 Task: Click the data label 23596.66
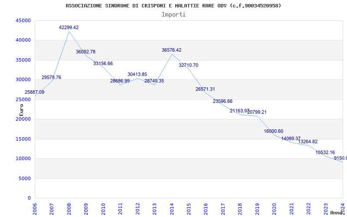[x=223, y=101]
